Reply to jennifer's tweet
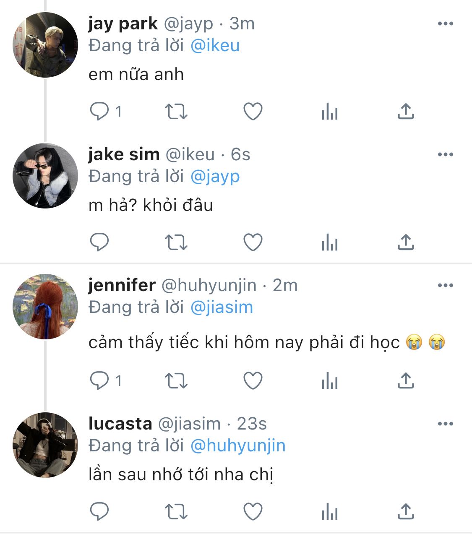The image size is (472, 534). click(x=99, y=381)
